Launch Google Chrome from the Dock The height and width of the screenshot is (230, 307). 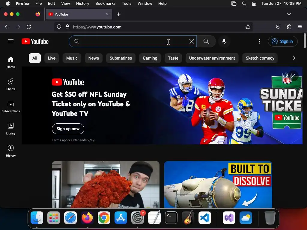tap(104, 218)
